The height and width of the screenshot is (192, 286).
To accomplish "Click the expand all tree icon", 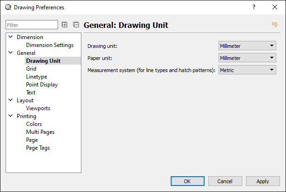I will click(65, 25).
